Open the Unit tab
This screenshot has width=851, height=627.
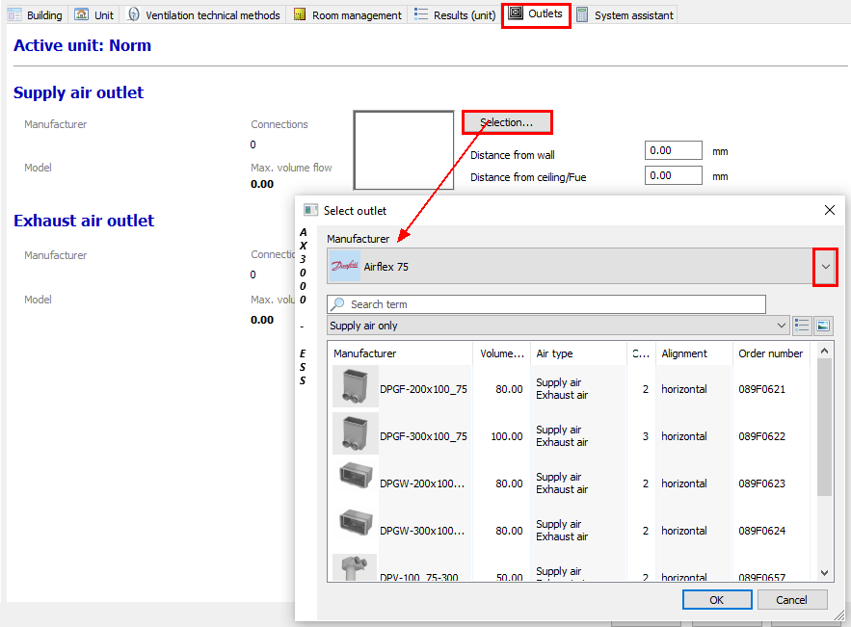95,14
